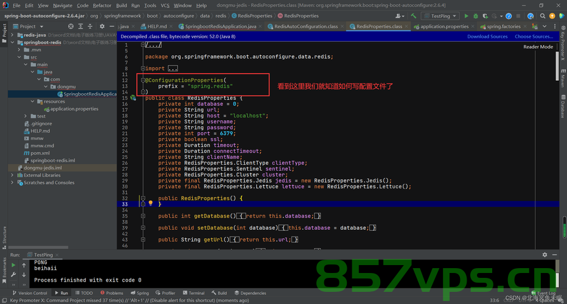The height and width of the screenshot is (304, 567).
Task: Start debugging with the green bug icon
Action: coord(476,16)
